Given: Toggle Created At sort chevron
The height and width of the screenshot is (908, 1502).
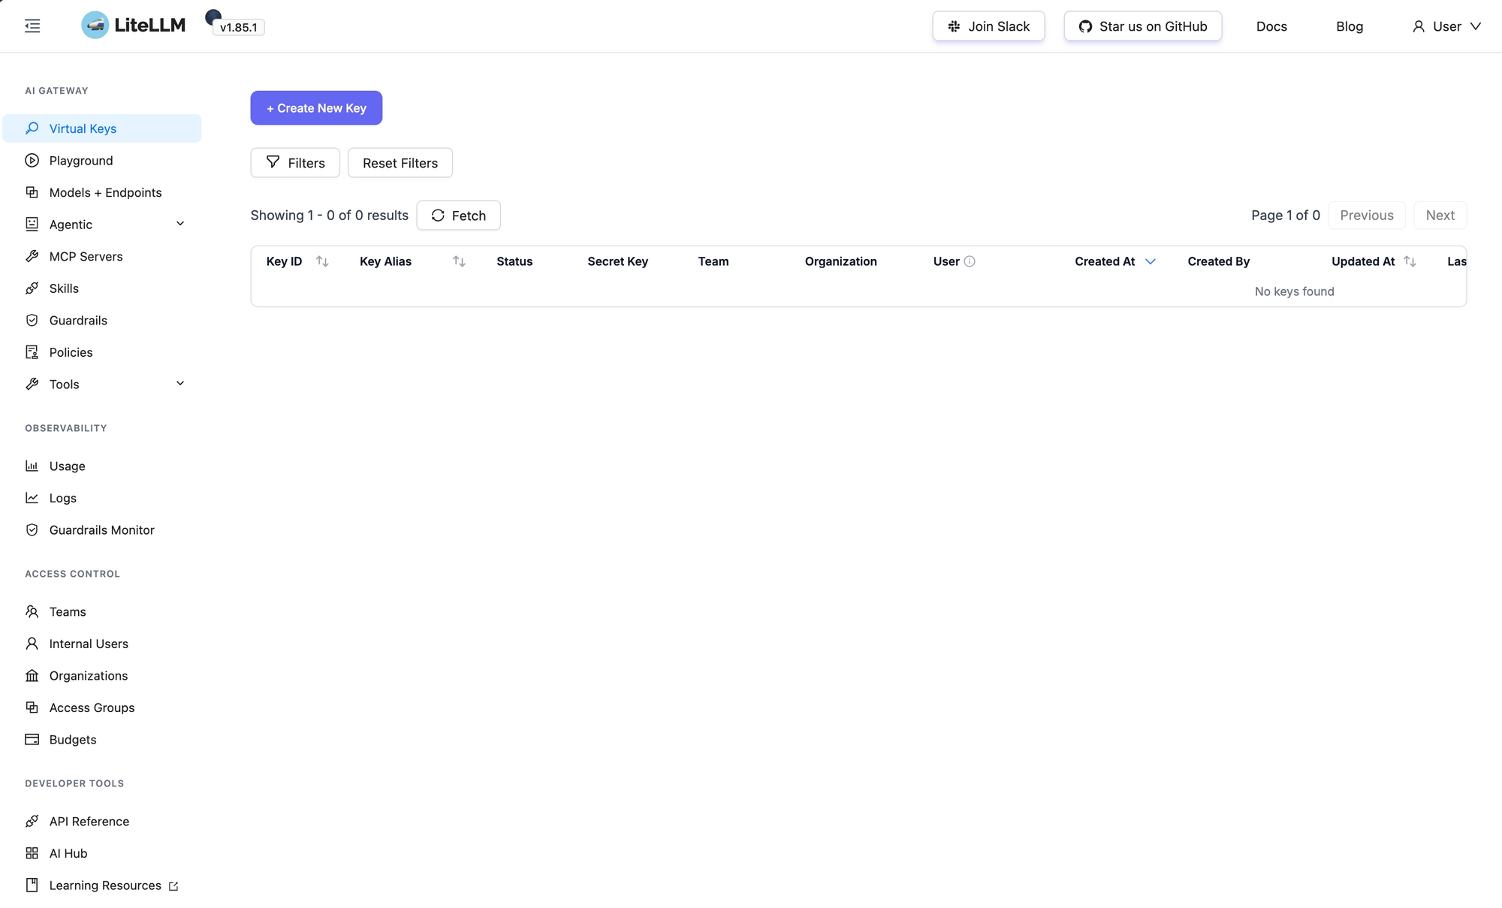Looking at the screenshot, I should pyautogui.click(x=1150, y=261).
